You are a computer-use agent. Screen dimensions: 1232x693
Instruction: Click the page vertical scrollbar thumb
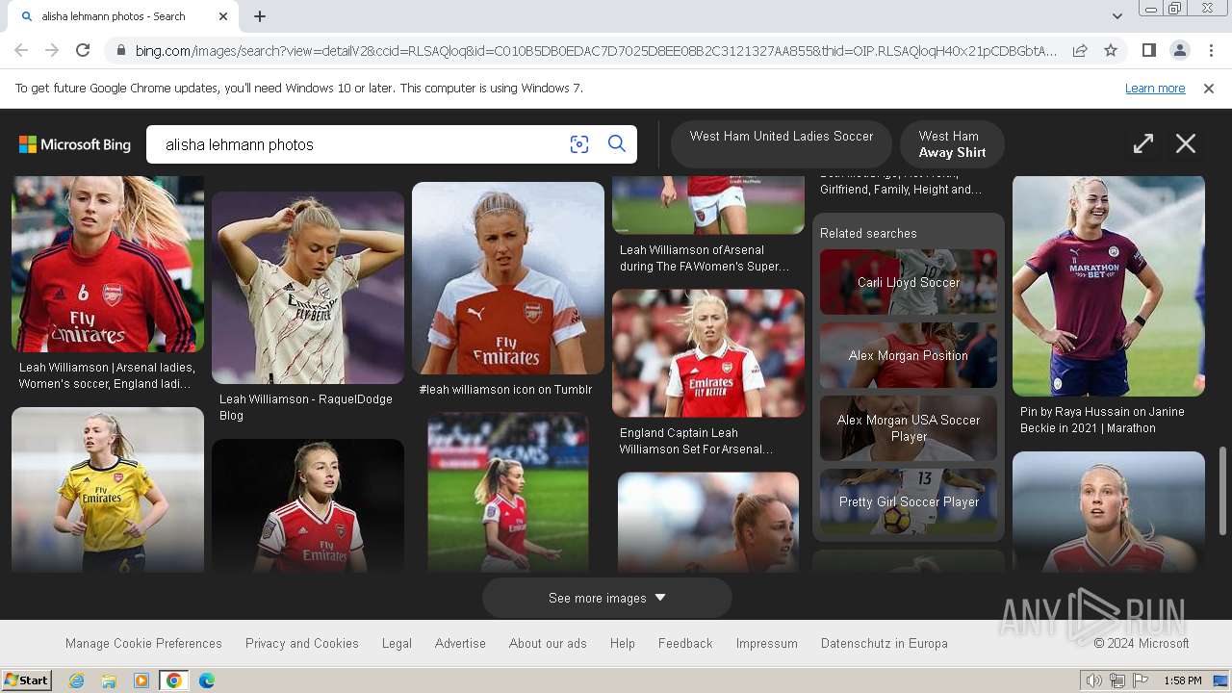pos(1223,490)
